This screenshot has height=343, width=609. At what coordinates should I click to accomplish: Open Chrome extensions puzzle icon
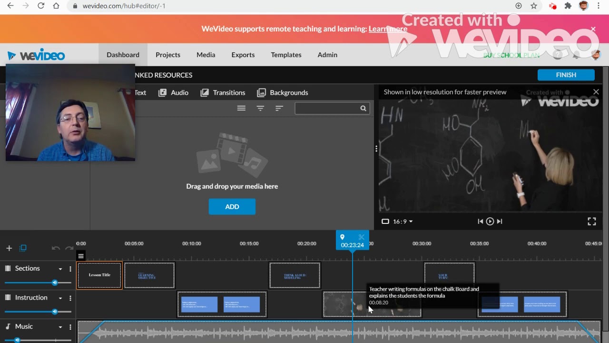[x=568, y=6]
